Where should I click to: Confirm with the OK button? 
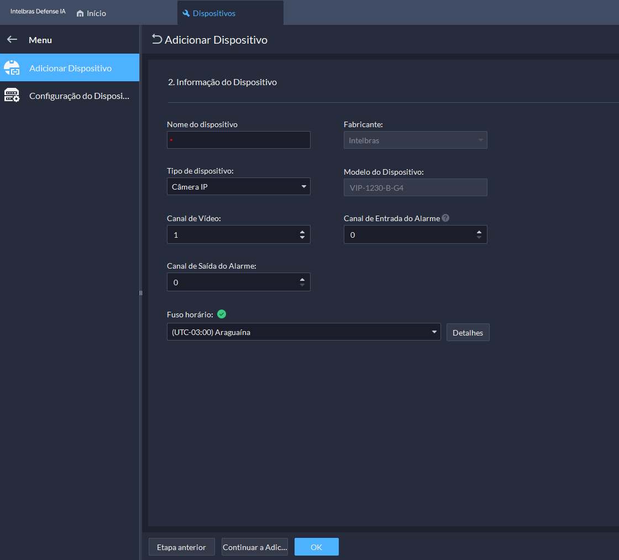tap(317, 547)
